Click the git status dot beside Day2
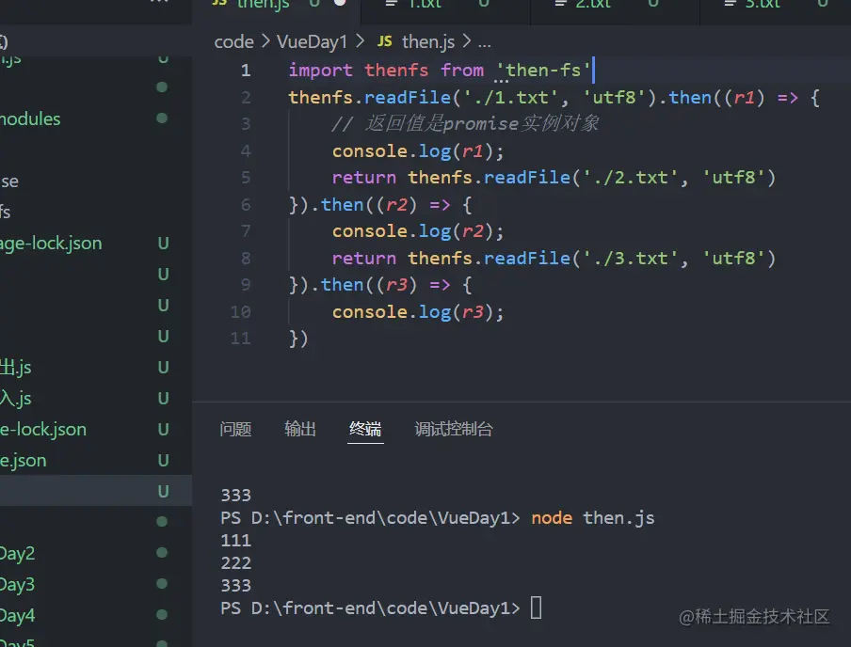The height and width of the screenshot is (647, 851). pyautogui.click(x=162, y=552)
